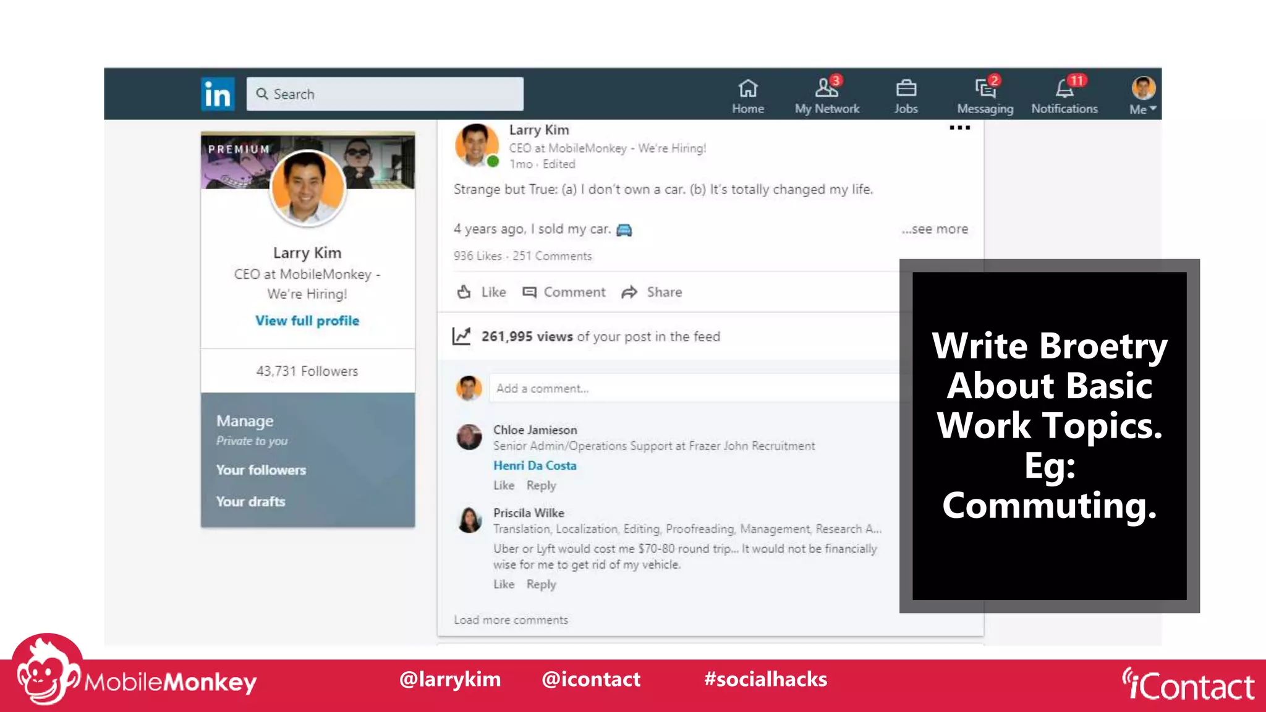Open post views analytics chart icon

[x=461, y=336]
